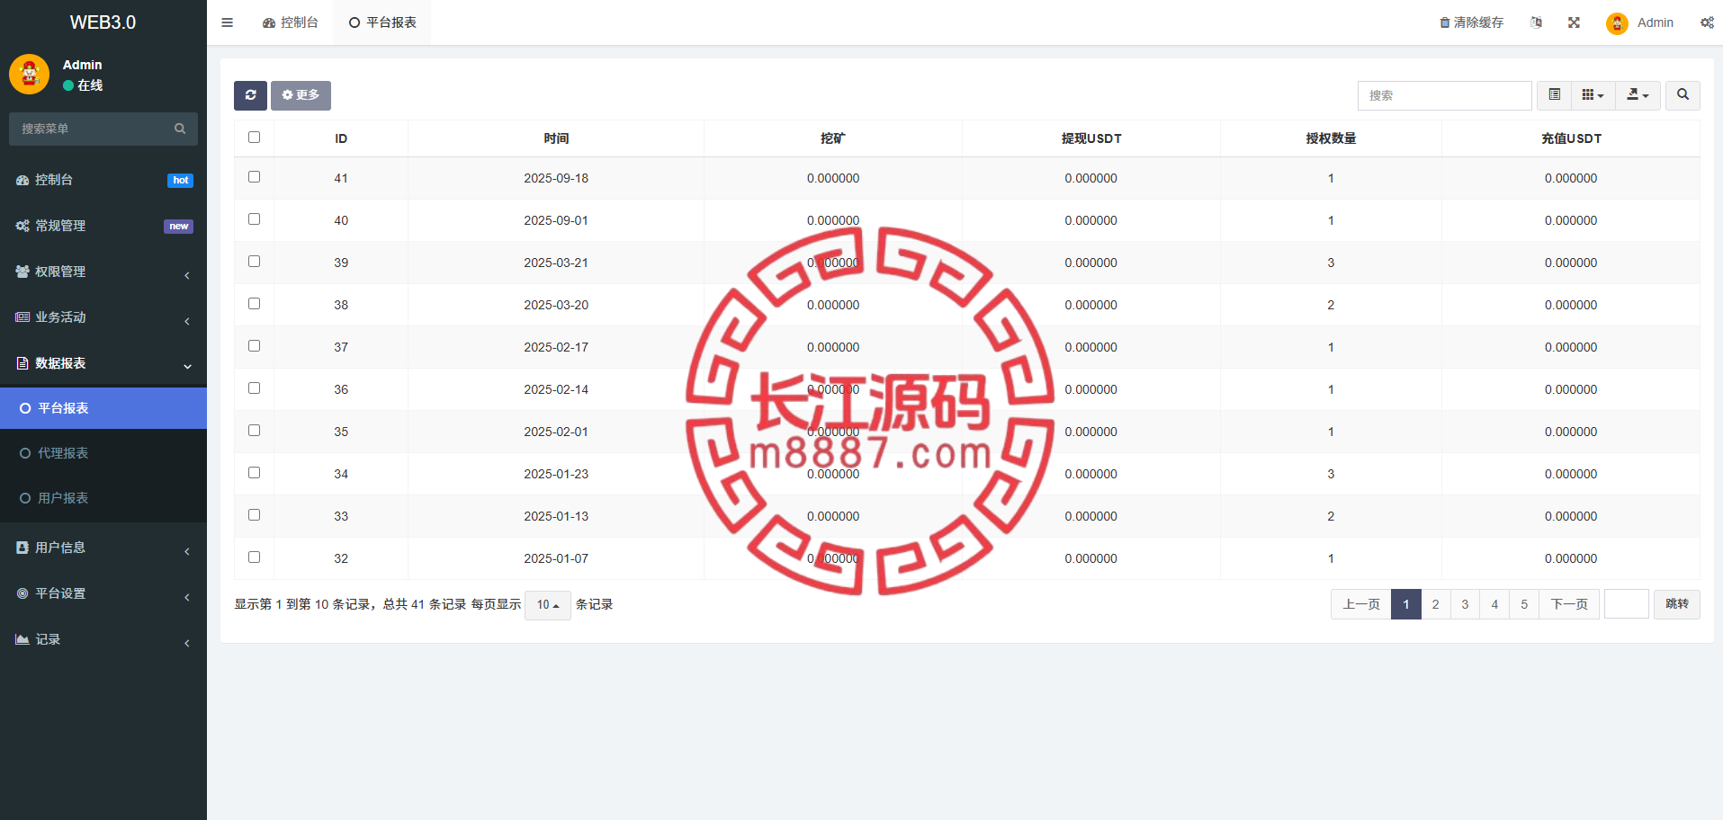Expand the 权限管理 sidebar menu
The width and height of the screenshot is (1723, 820).
click(103, 272)
